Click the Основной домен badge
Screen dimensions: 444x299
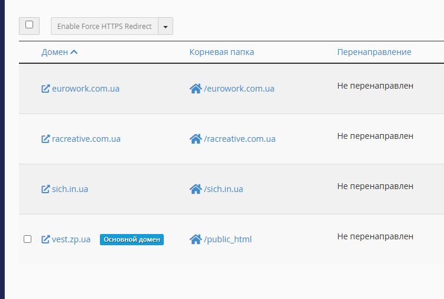132,239
